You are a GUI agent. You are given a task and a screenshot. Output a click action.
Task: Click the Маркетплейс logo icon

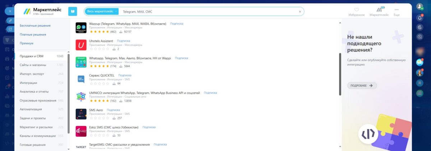(x=27, y=11)
